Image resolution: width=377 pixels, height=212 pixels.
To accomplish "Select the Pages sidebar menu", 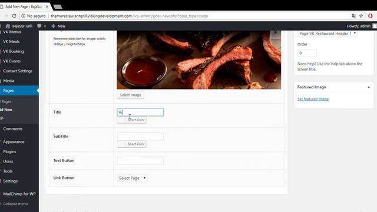I will (19, 91).
